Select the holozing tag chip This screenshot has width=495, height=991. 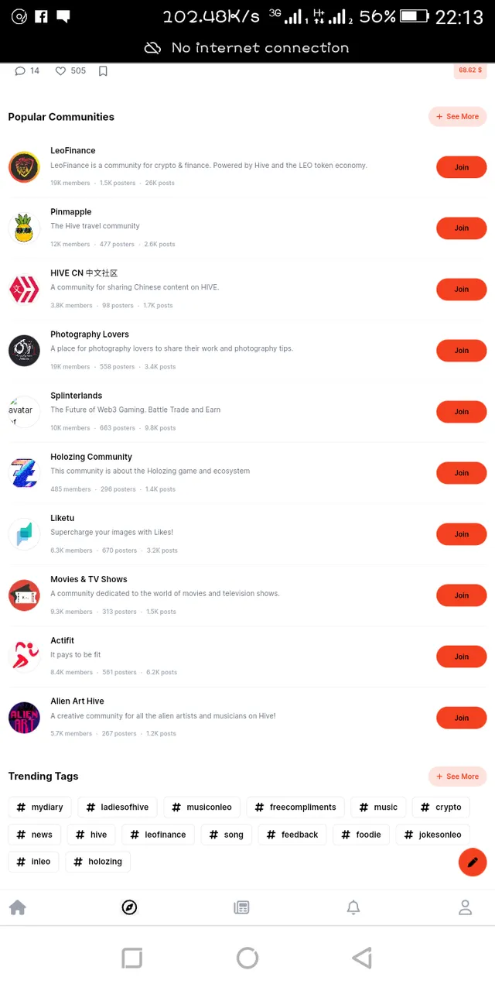coord(98,862)
